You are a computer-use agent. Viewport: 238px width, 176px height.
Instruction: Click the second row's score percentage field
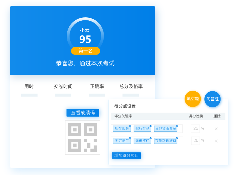(x=195, y=141)
